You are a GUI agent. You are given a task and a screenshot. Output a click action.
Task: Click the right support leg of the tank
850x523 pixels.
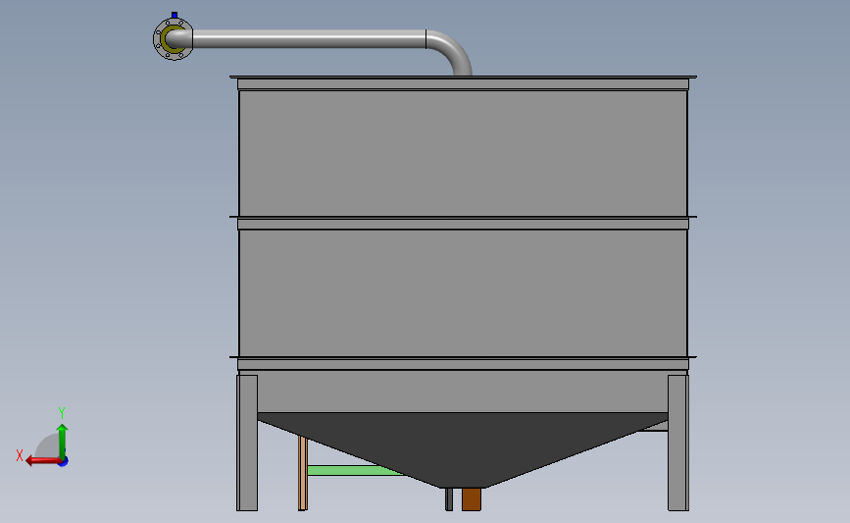[678, 443]
